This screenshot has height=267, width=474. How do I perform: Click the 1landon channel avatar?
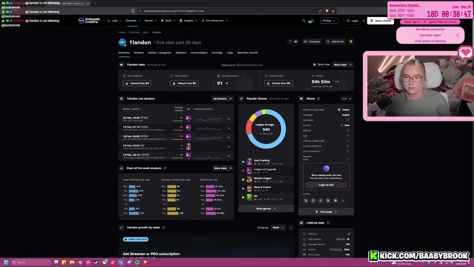122,42
